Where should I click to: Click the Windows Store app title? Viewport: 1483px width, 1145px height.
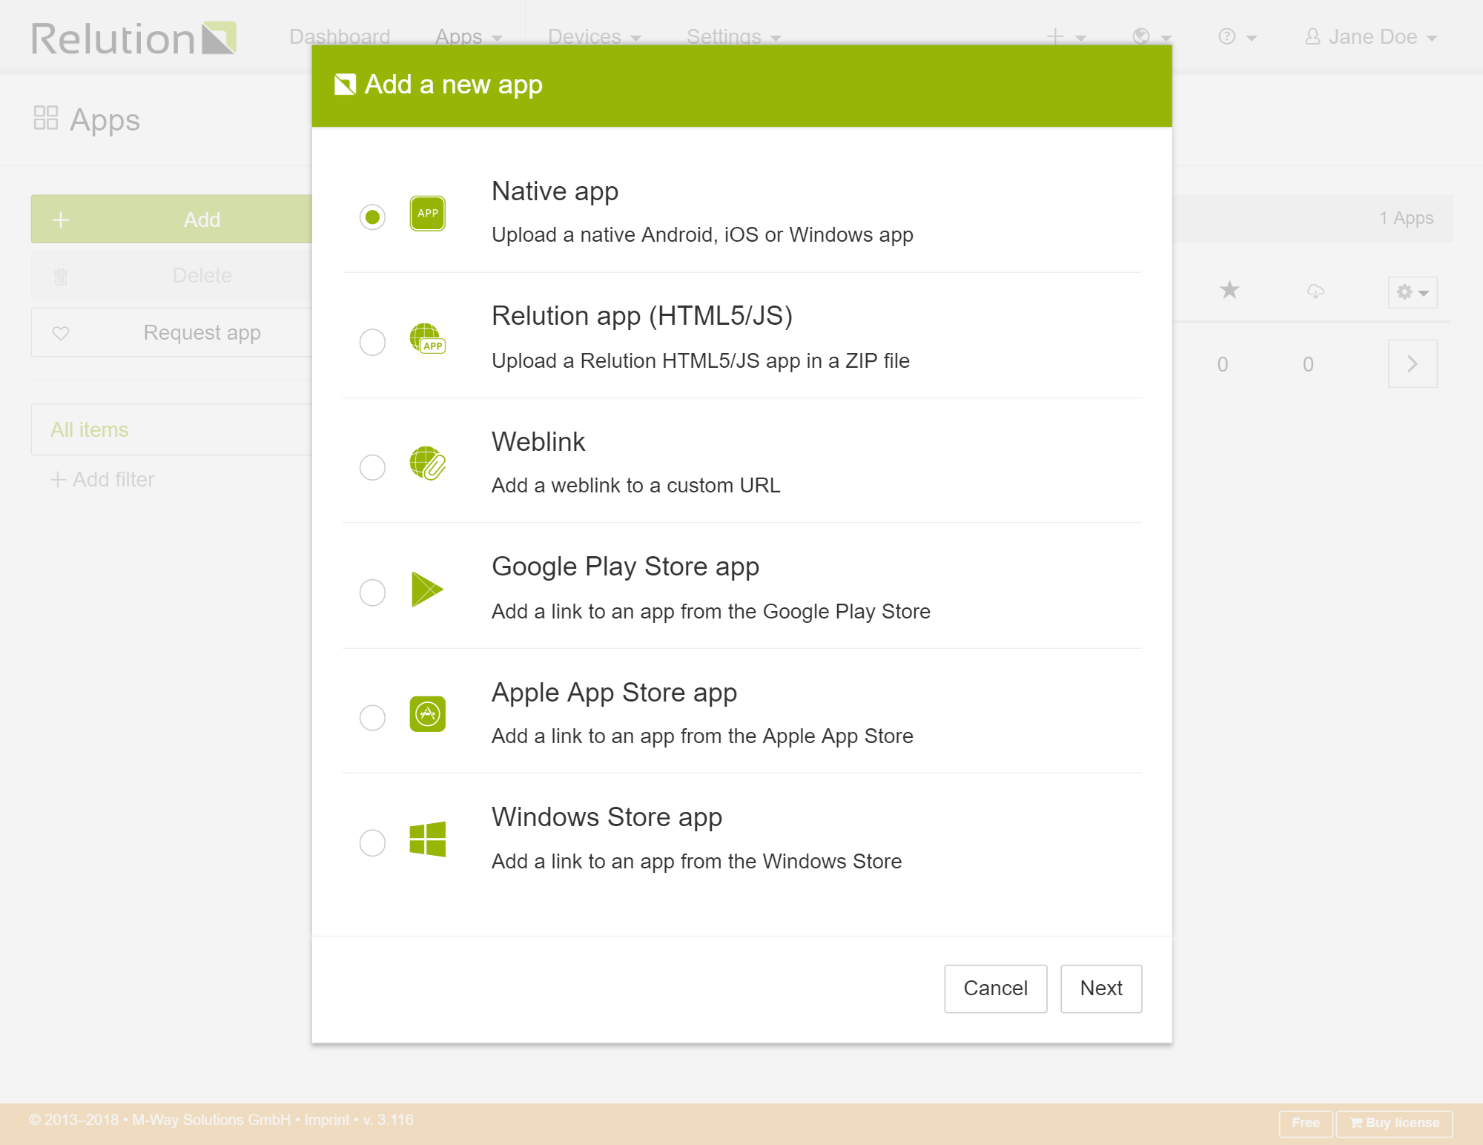coord(607,817)
